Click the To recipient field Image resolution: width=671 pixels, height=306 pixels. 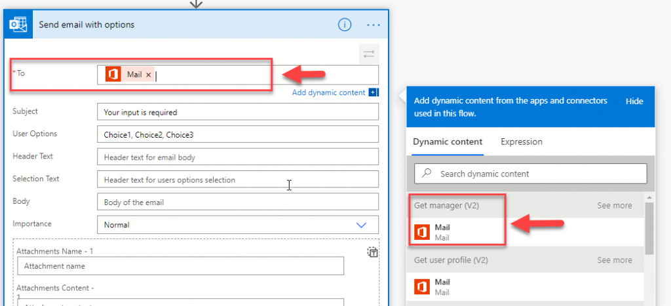(x=238, y=75)
